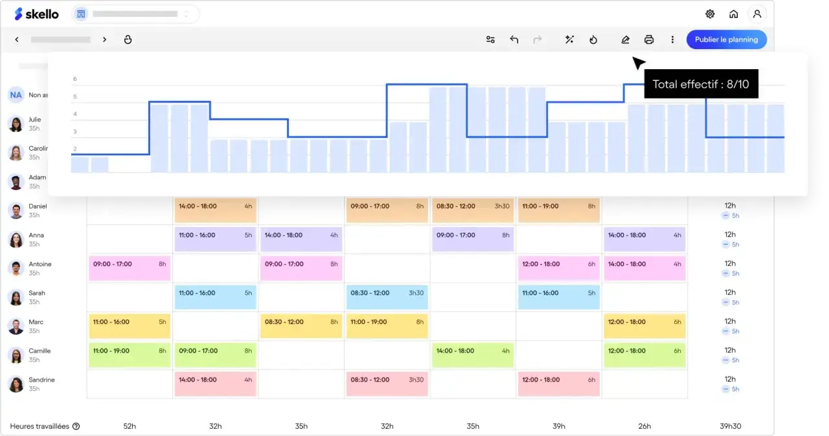This screenshot has height=436, width=829.
Task: Open the establishment selector dropdown chevrons
Action: (187, 14)
